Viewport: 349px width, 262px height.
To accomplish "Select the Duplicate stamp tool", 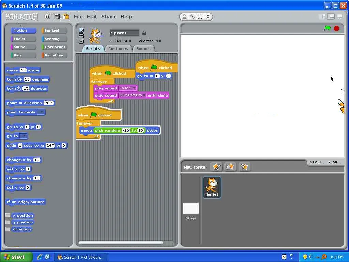I will coord(184,17).
